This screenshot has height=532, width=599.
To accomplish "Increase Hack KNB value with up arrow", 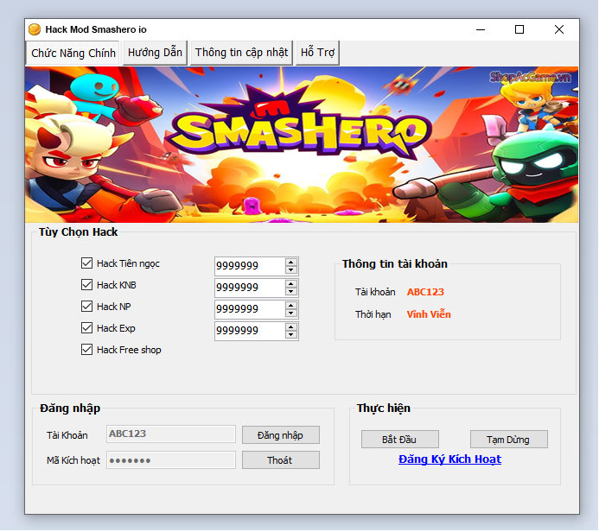I will click(x=291, y=284).
